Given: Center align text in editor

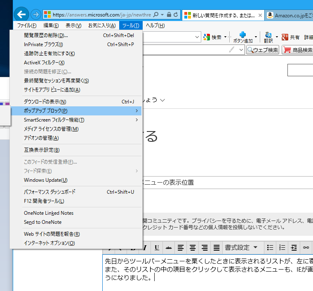Looking at the screenshot, I should (x=193, y=248).
